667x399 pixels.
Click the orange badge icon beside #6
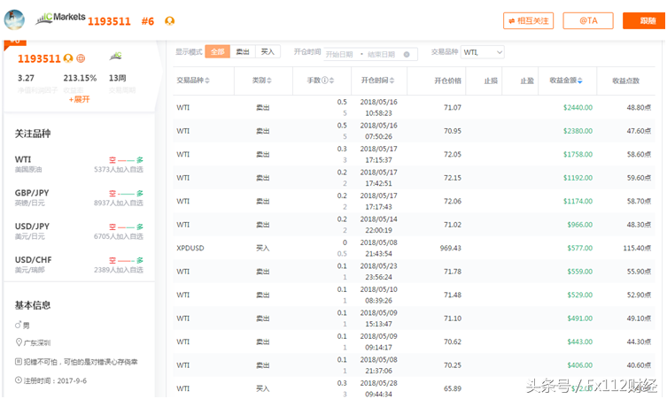pos(170,21)
